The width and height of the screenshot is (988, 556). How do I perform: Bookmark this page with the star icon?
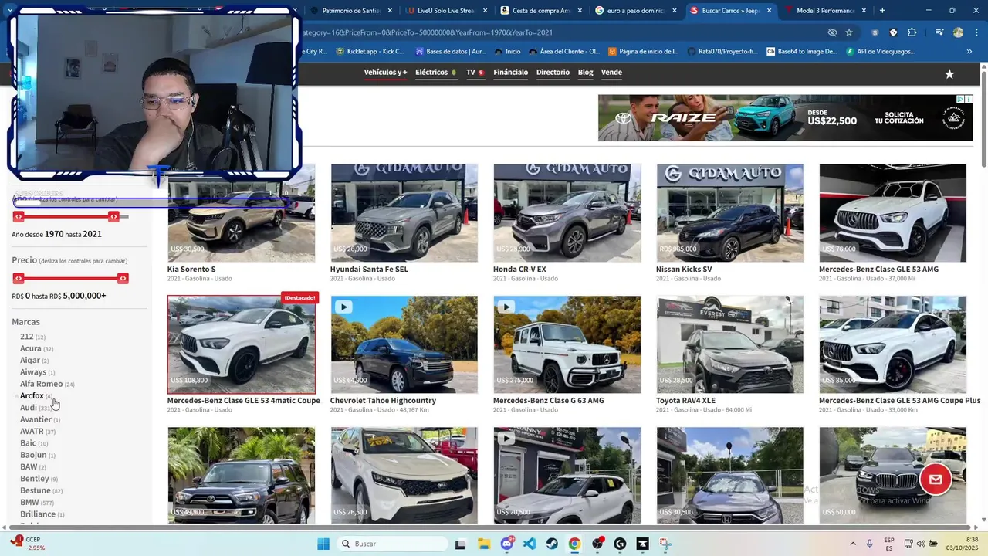(849, 32)
